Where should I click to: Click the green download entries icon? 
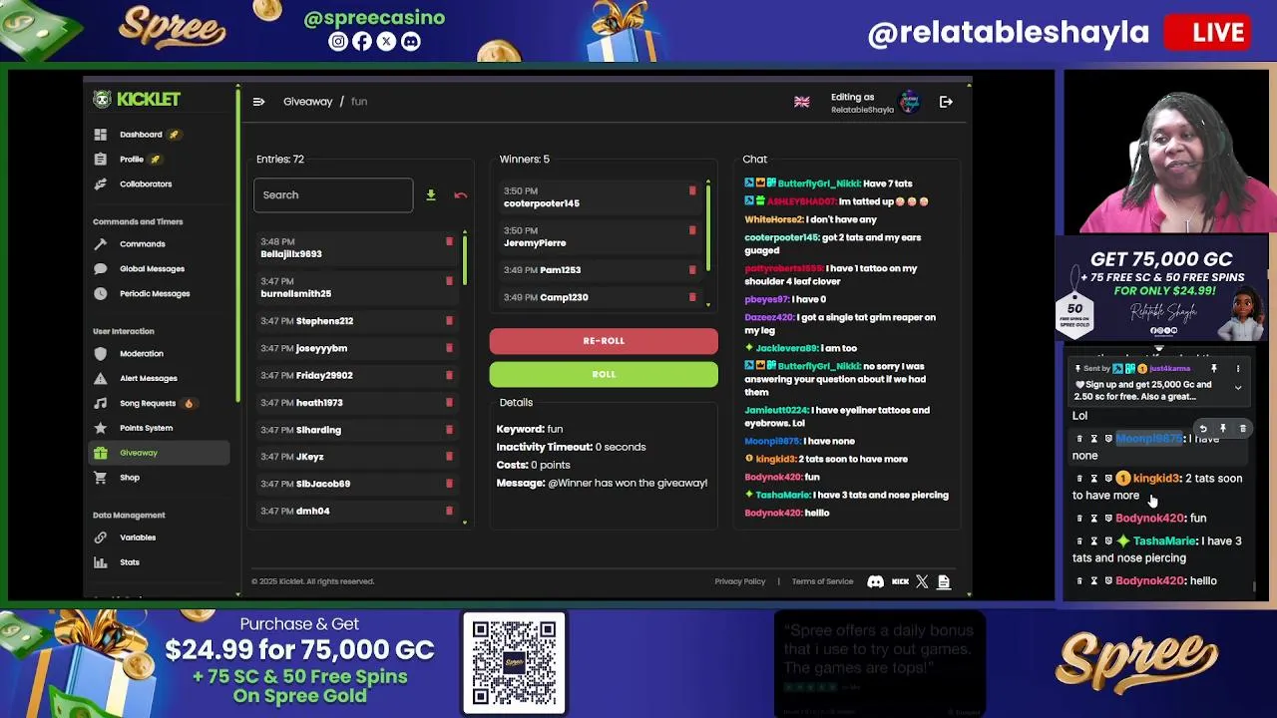(431, 195)
